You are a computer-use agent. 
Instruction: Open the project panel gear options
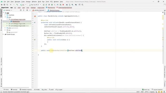[x=27, y=10]
